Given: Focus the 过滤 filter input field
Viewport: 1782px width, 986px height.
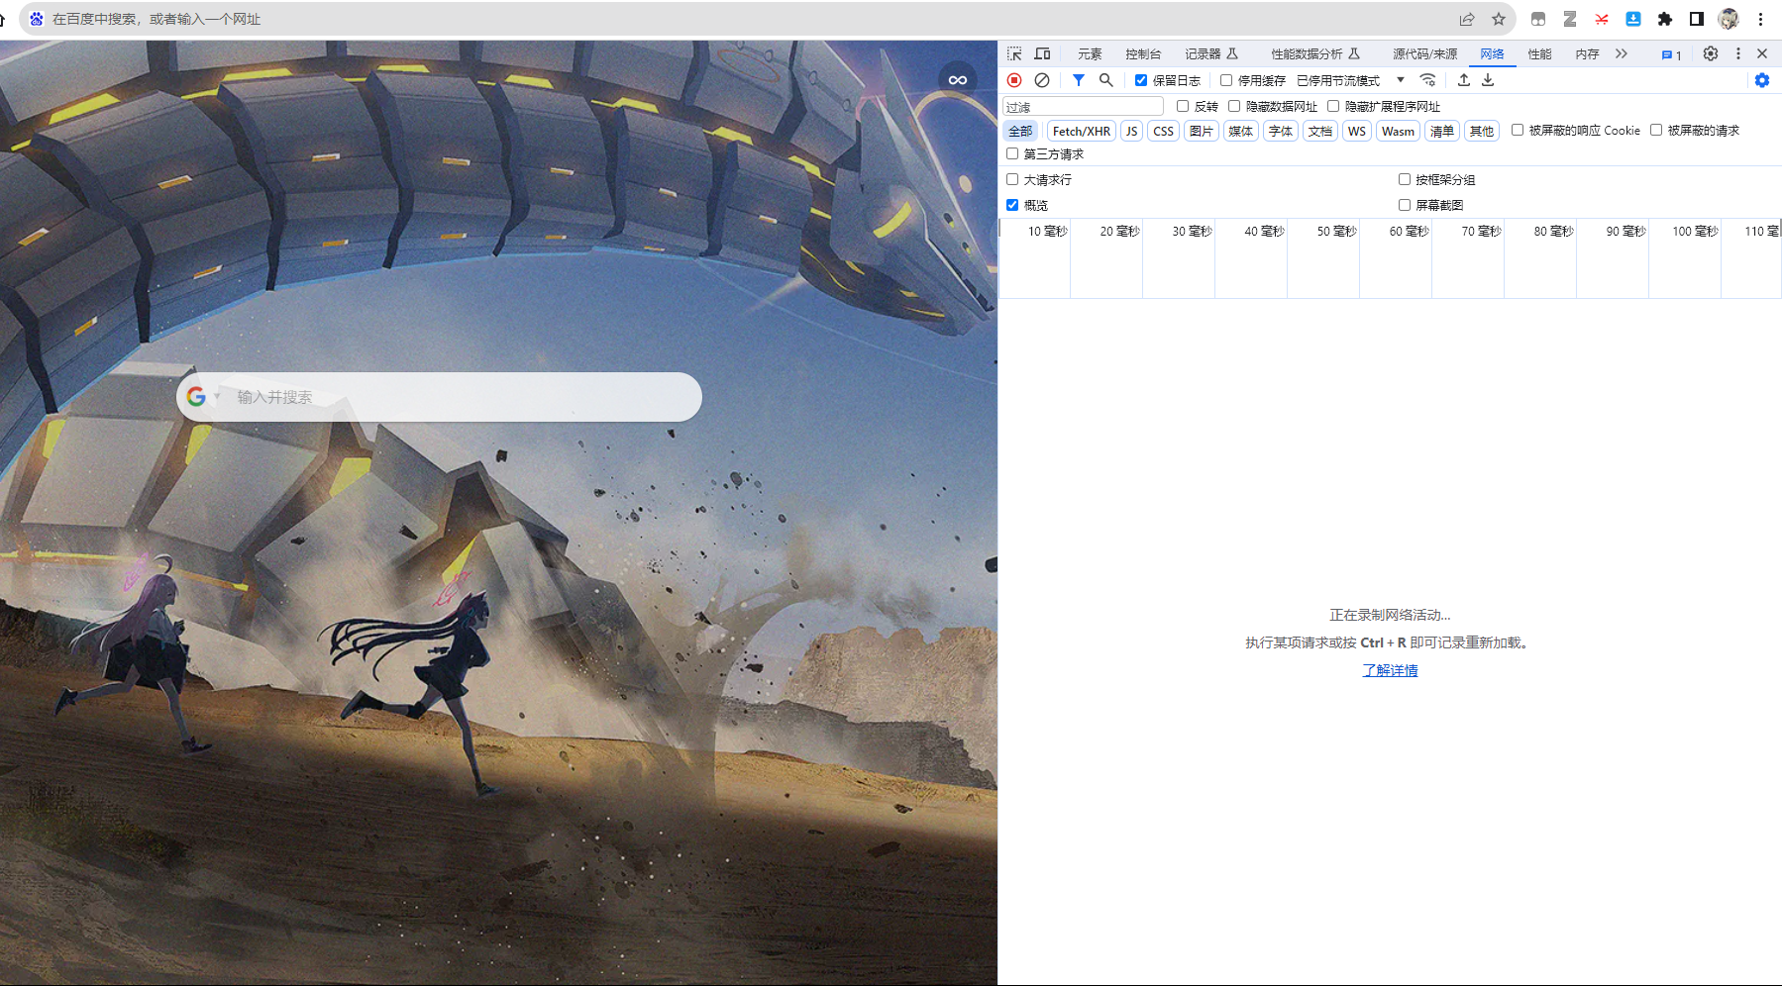Looking at the screenshot, I should point(1084,106).
